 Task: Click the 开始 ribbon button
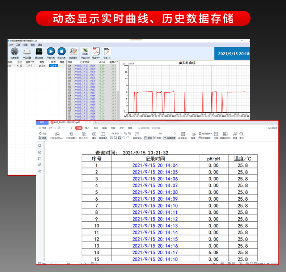pyautogui.click(x=79, y=128)
